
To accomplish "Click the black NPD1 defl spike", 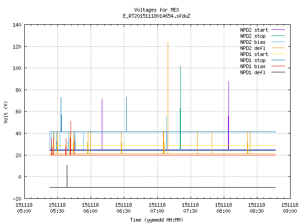I will click(x=67, y=176).
